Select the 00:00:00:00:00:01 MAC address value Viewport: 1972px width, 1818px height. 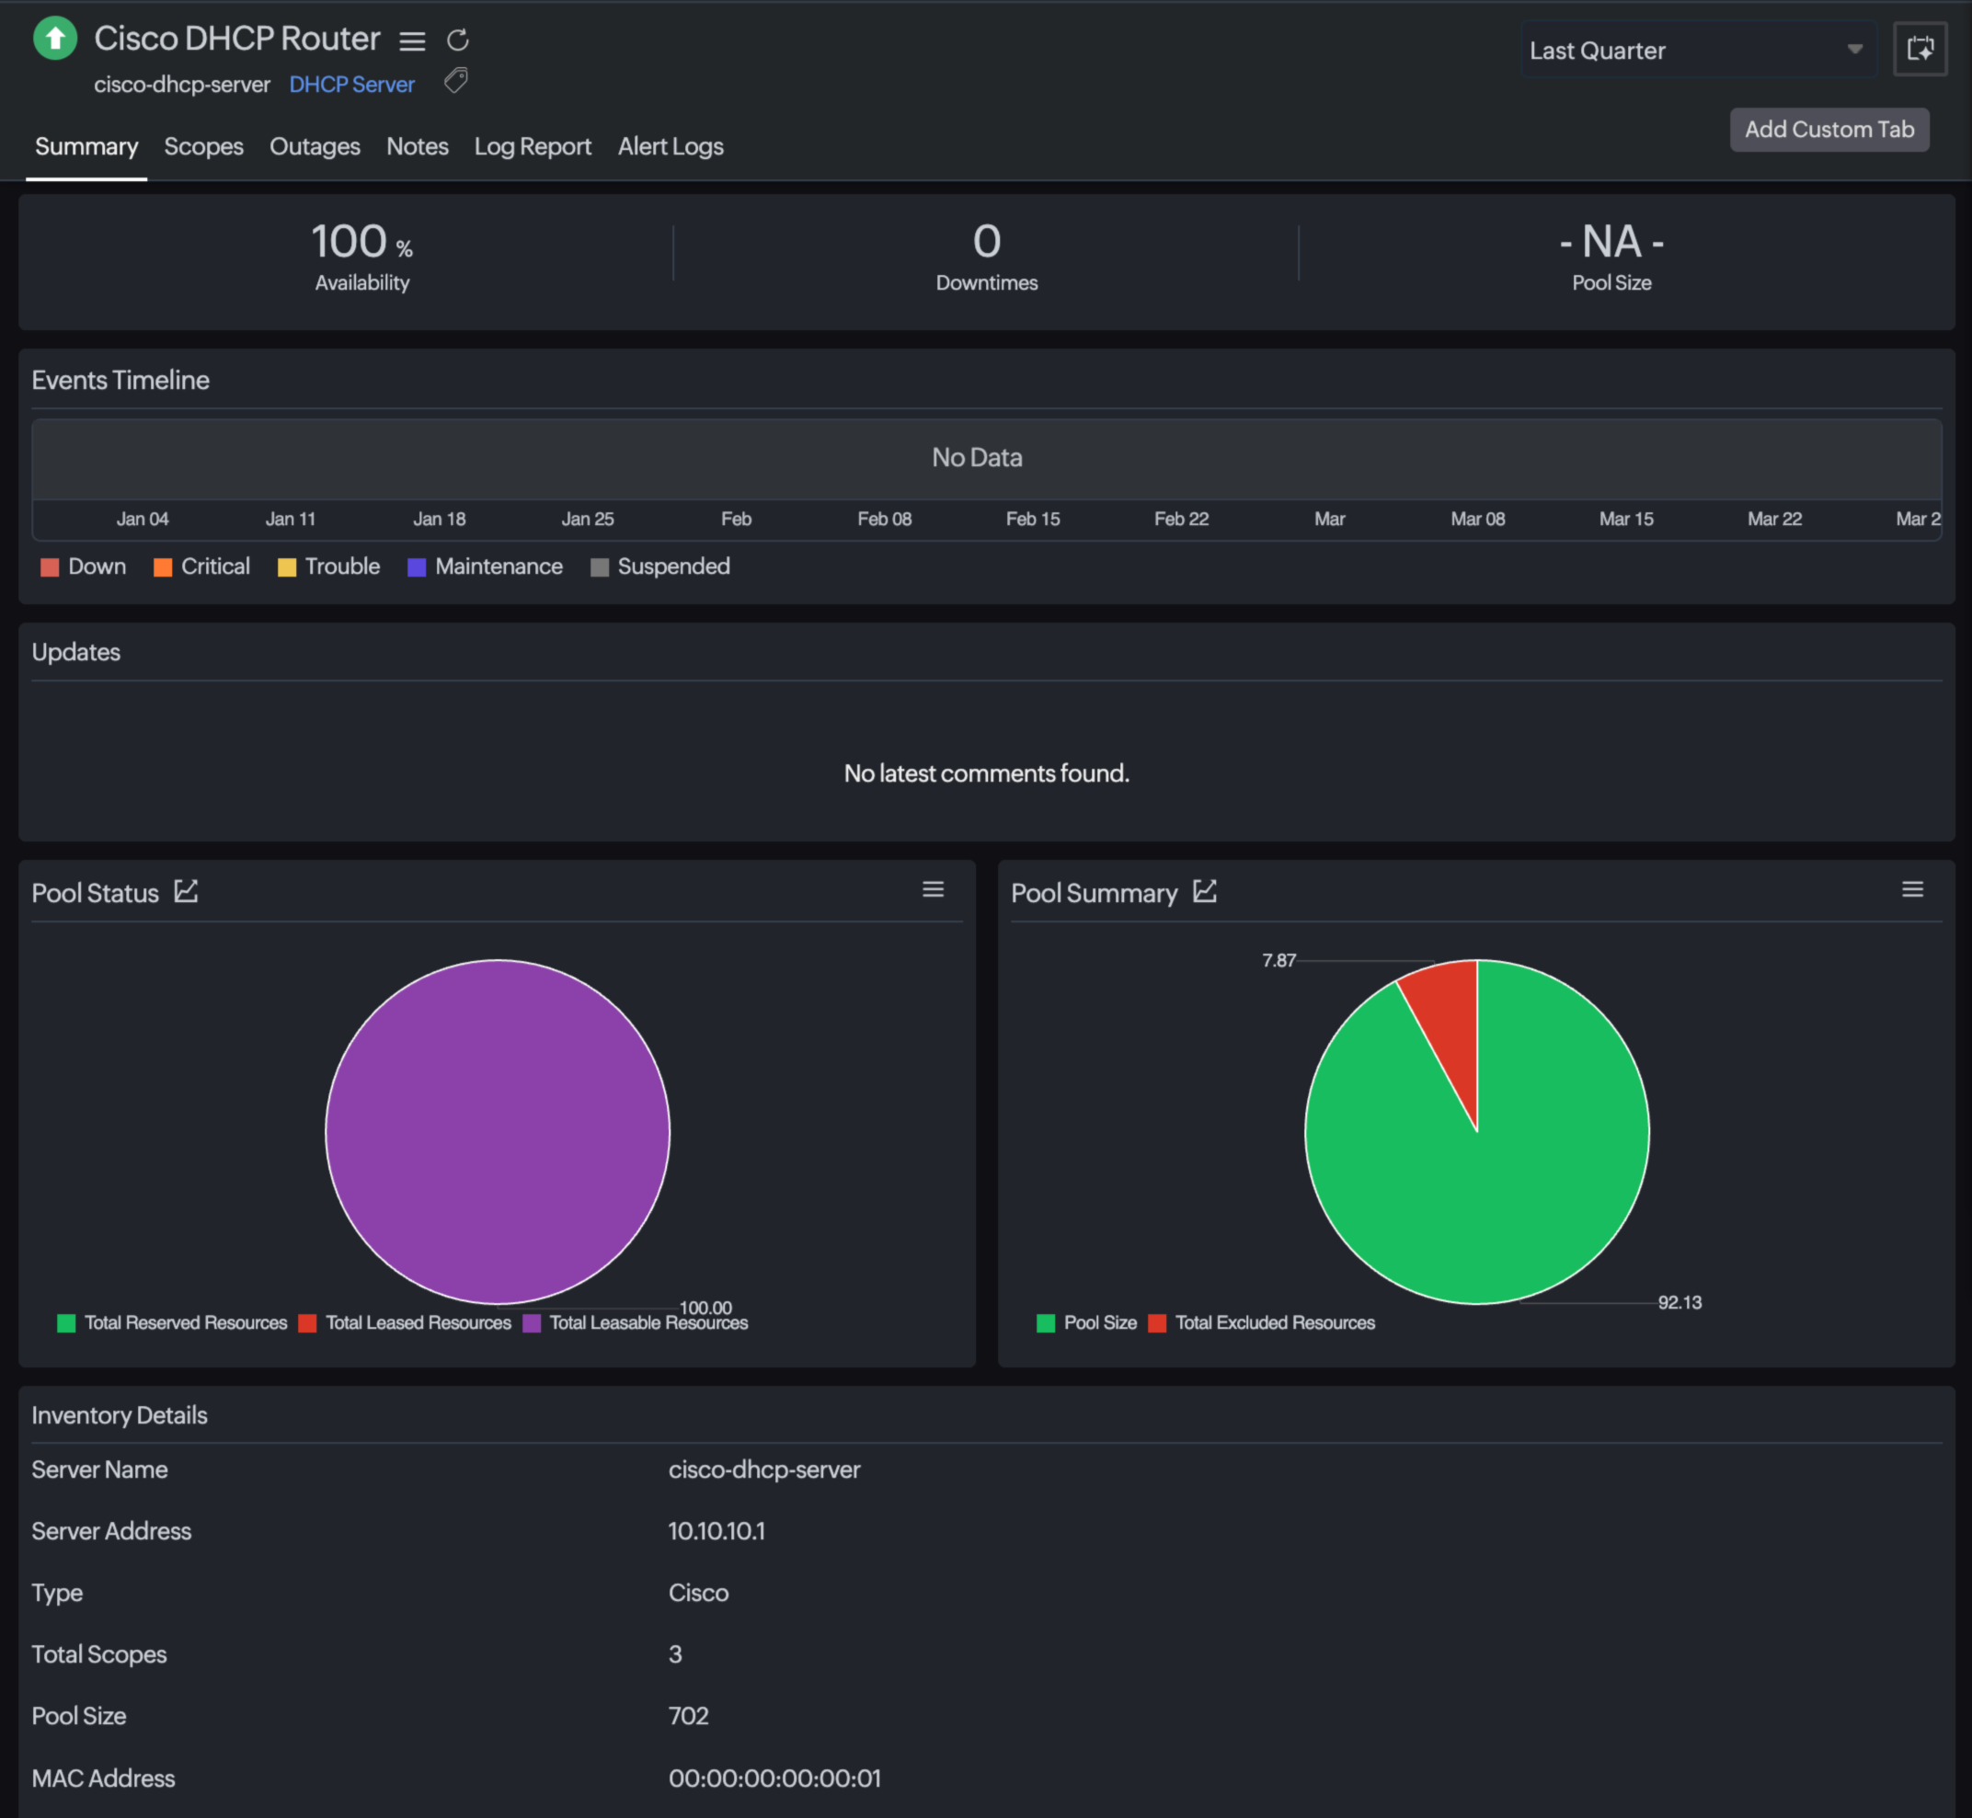pos(774,1778)
